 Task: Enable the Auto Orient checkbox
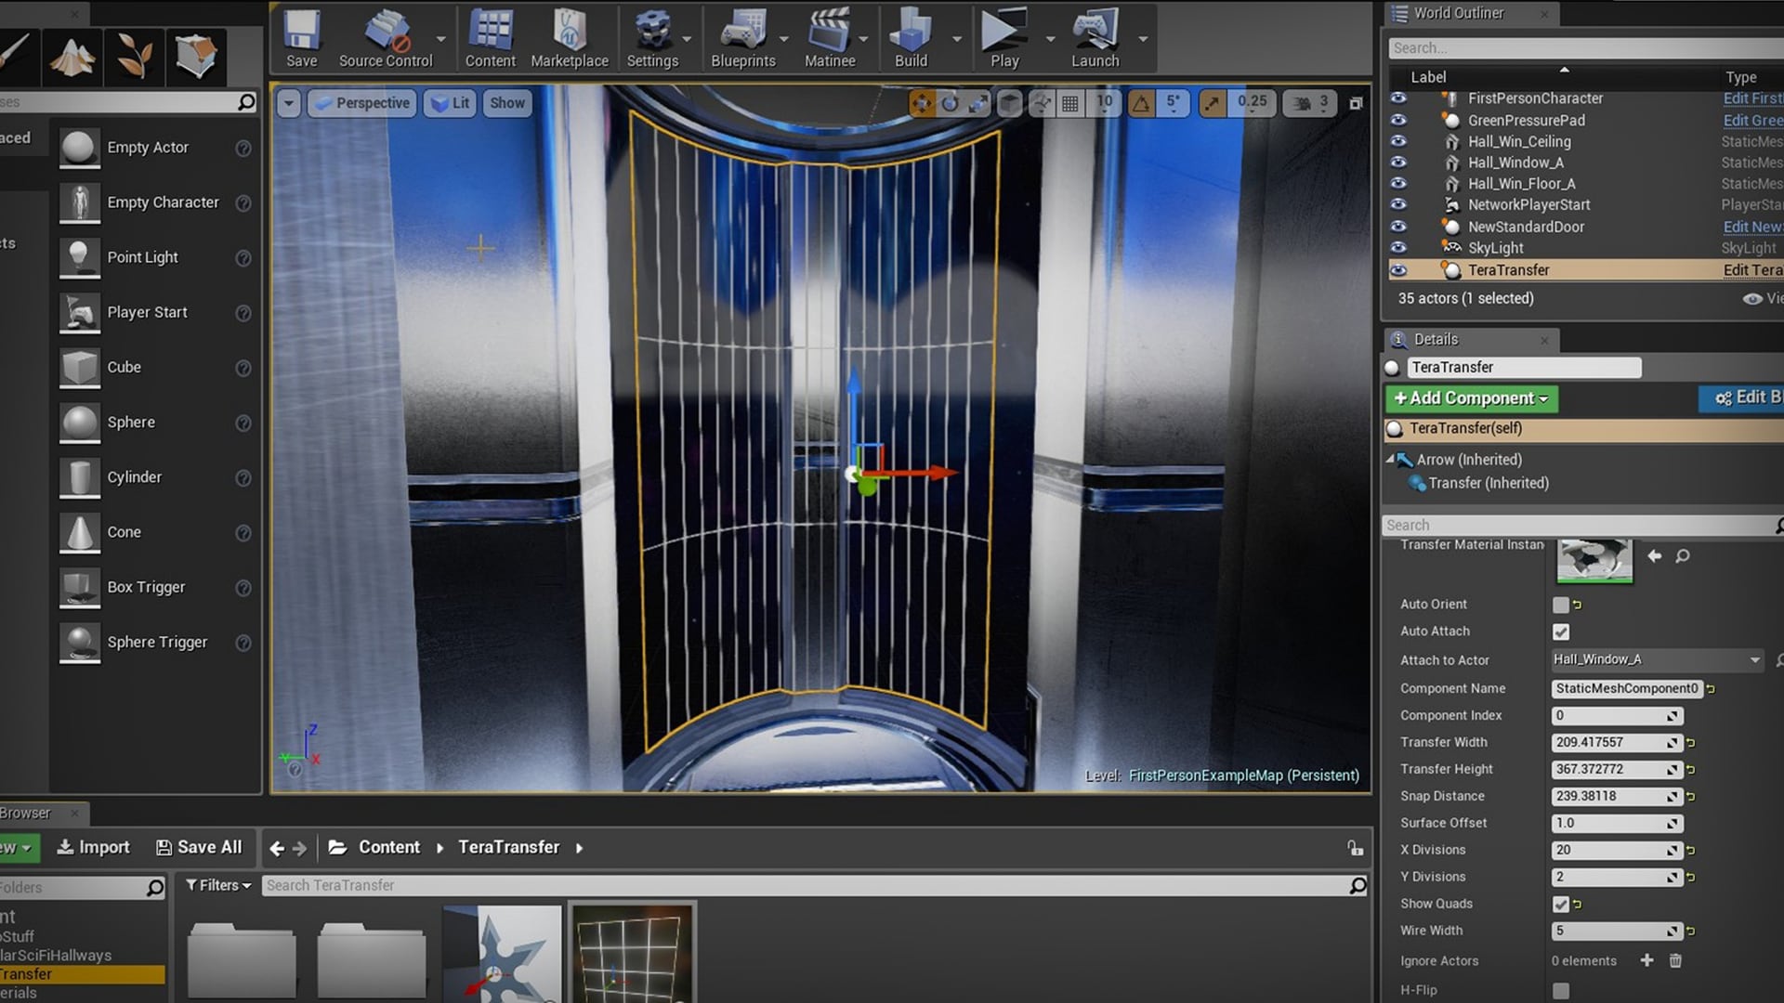(x=1561, y=605)
